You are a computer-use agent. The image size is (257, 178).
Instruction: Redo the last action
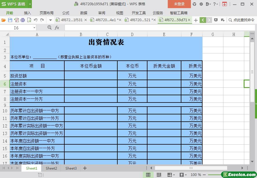pos(42,20)
